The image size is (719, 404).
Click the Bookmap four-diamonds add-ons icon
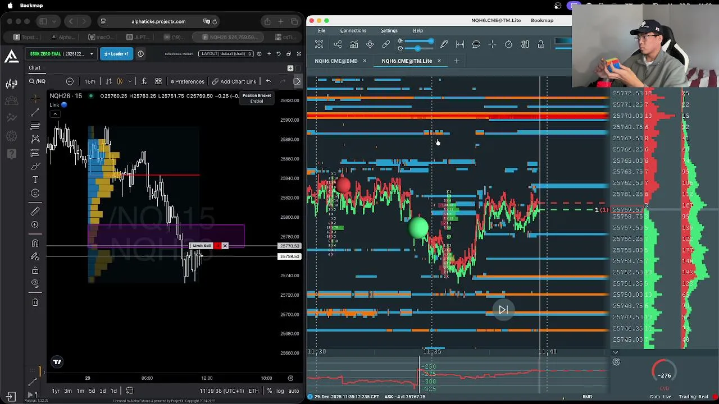pos(370,44)
